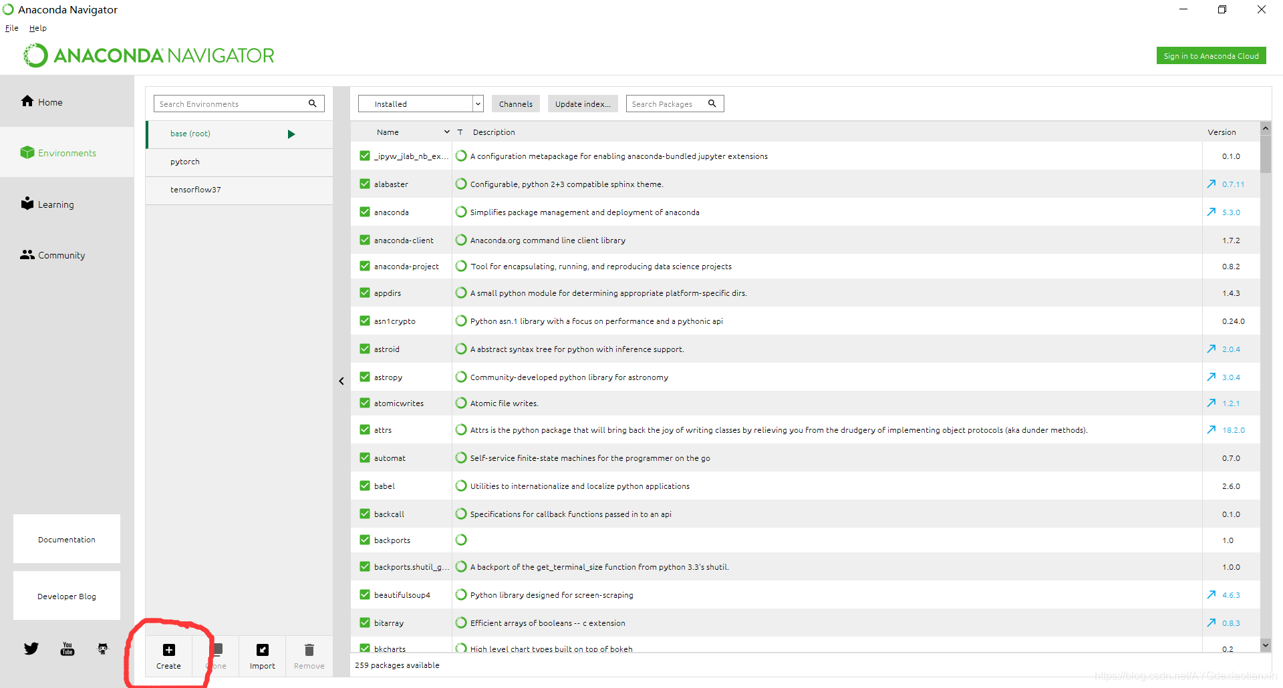
Task: Click the Version column header
Action: (x=1222, y=132)
